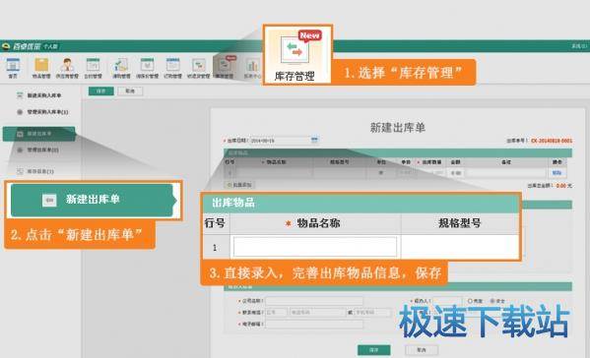The height and width of the screenshot is (358, 590).
Task: Click the red 出库单号 order number text
Action: pyautogui.click(x=552, y=141)
